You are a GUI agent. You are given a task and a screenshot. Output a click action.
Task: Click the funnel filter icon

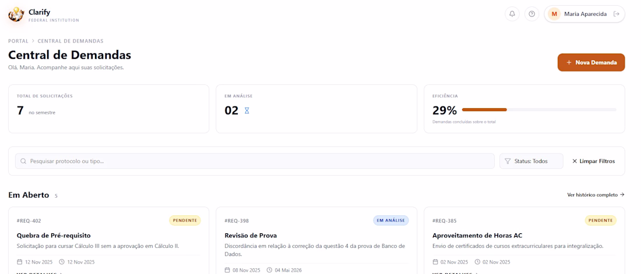click(x=508, y=161)
